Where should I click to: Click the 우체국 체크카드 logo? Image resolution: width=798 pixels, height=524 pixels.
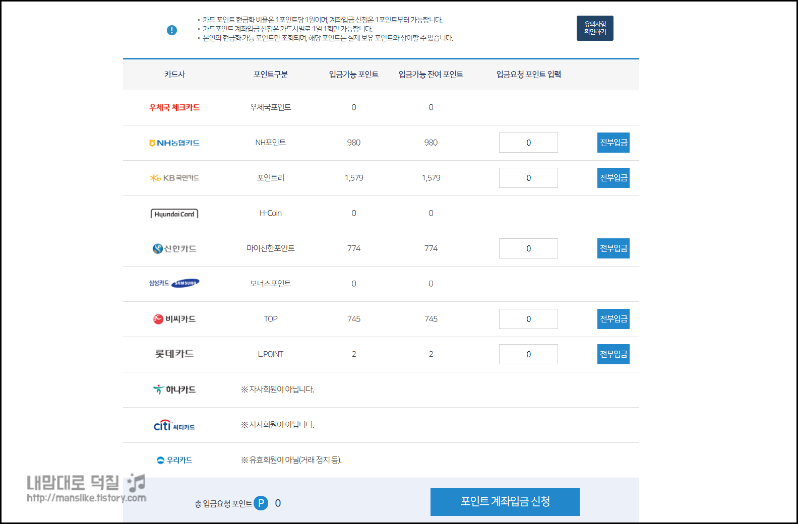tap(174, 107)
